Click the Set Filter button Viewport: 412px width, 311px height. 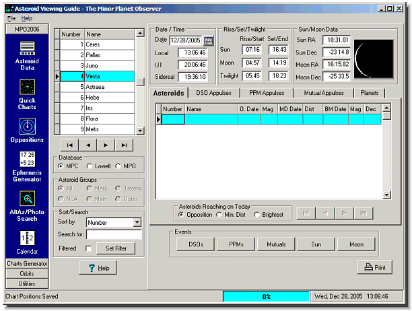click(116, 248)
